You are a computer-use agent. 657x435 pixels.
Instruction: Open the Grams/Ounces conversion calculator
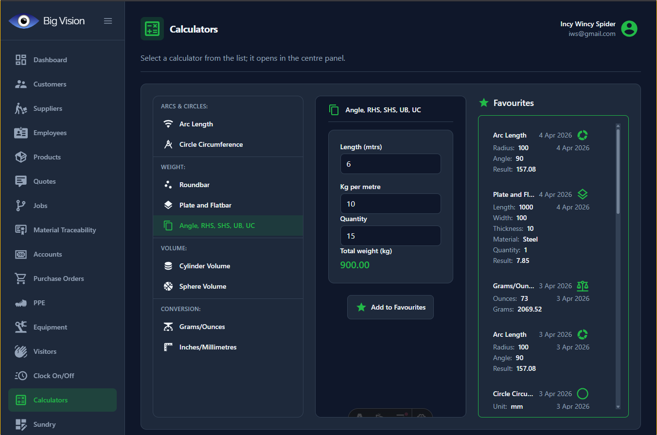pyautogui.click(x=202, y=327)
